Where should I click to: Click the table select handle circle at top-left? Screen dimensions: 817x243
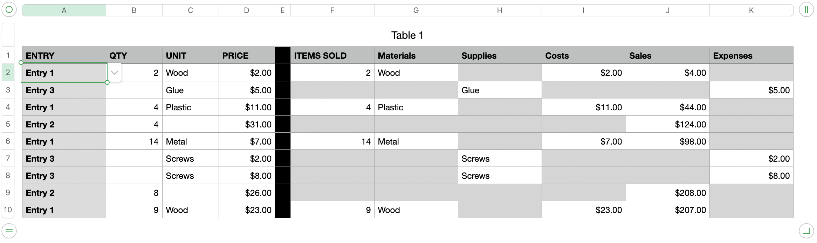pos(9,10)
